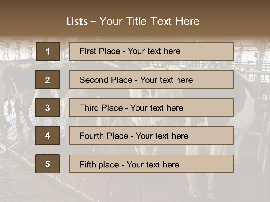Select the number 2 square
Screen dimensions: 270x202
click(x=48, y=80)
